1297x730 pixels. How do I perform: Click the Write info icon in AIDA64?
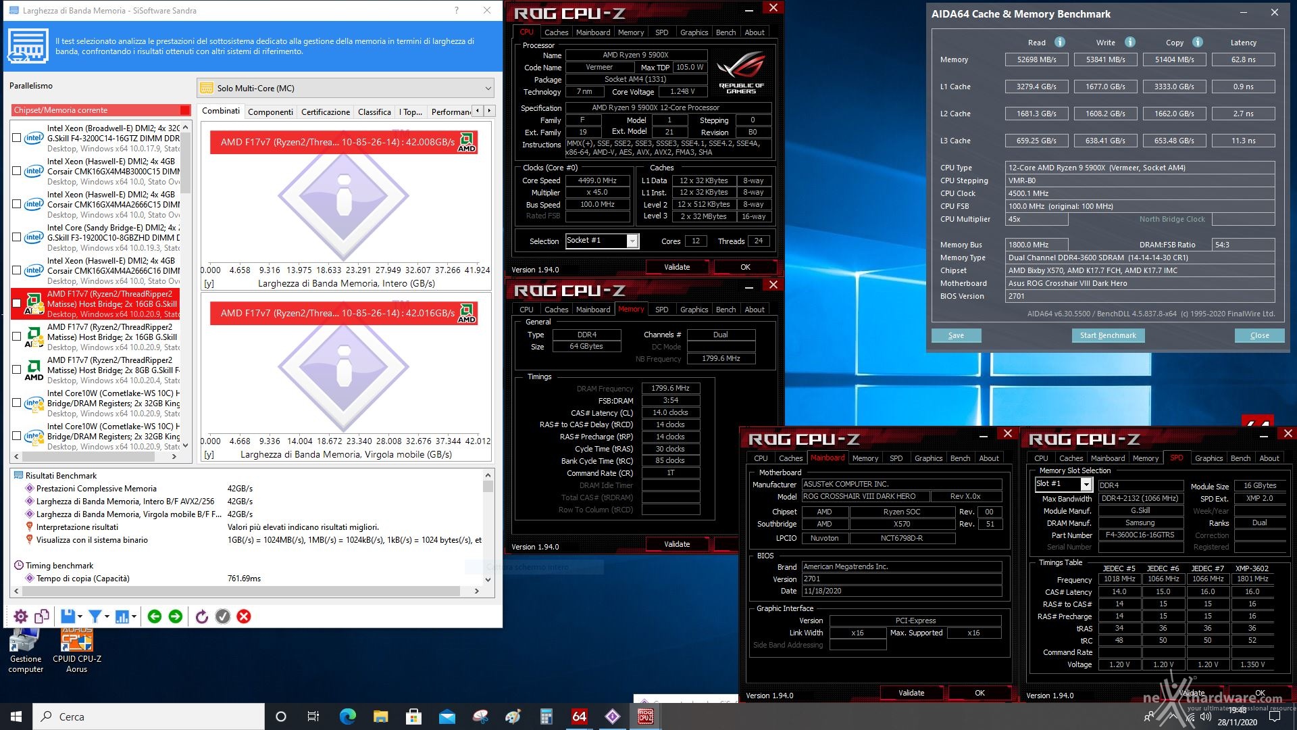point(1130,42)
